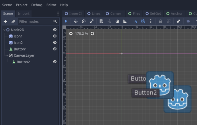The width and height of the screenshot is (197, 125).
Task: Open the Camer scene tab
Action: click(114, 13)
